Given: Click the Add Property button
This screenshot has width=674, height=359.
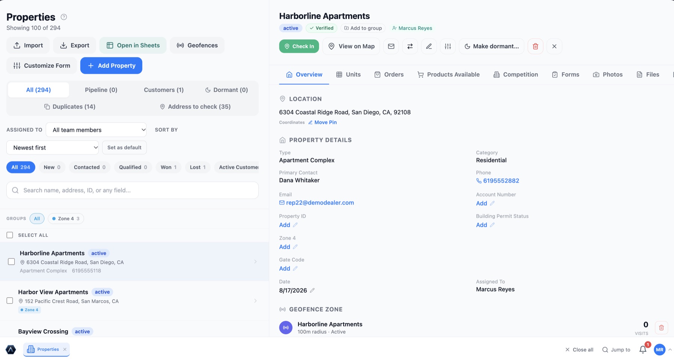Looking at the screenshot, I should [111, 66].
